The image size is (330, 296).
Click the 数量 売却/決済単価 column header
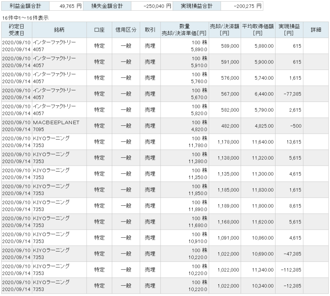(x=184, y=30)
